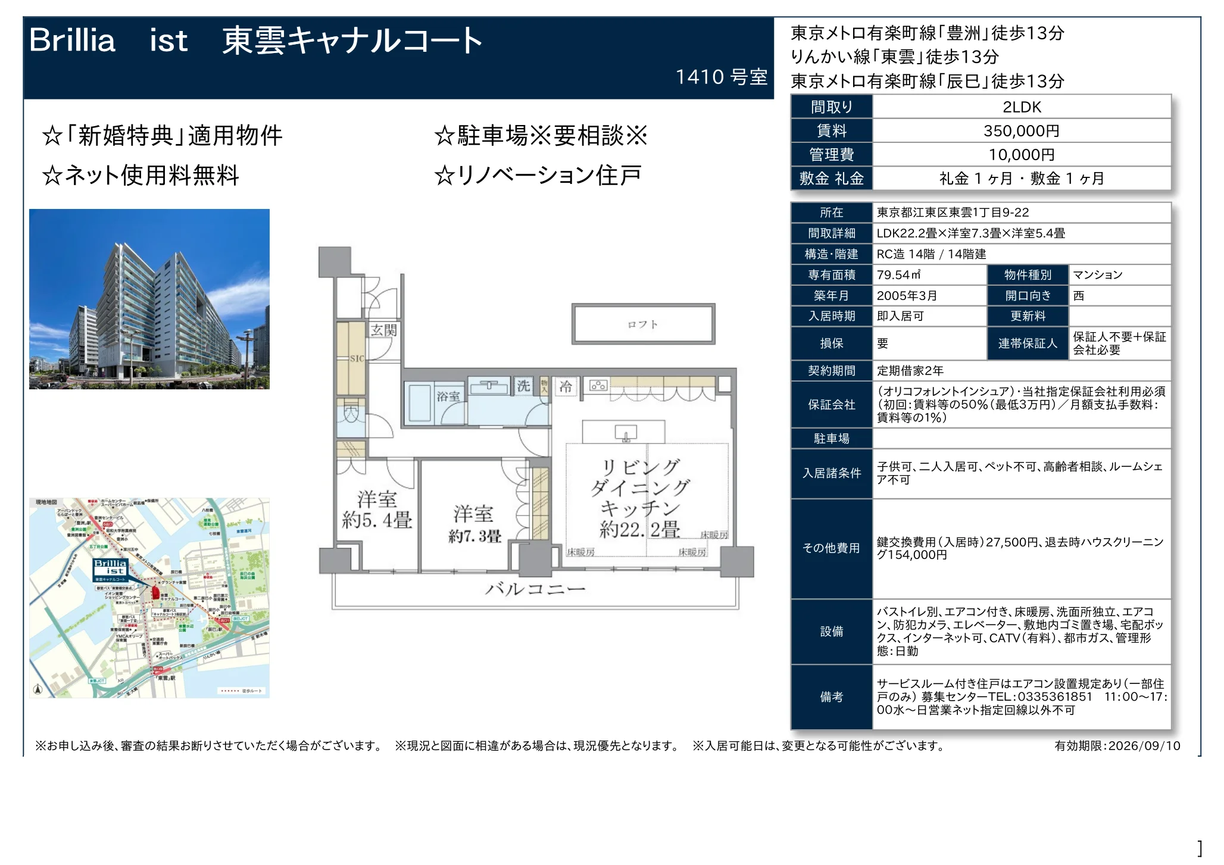Click the text starting '(オリコフォレントインシュア)'

[x=1021, y=405]
